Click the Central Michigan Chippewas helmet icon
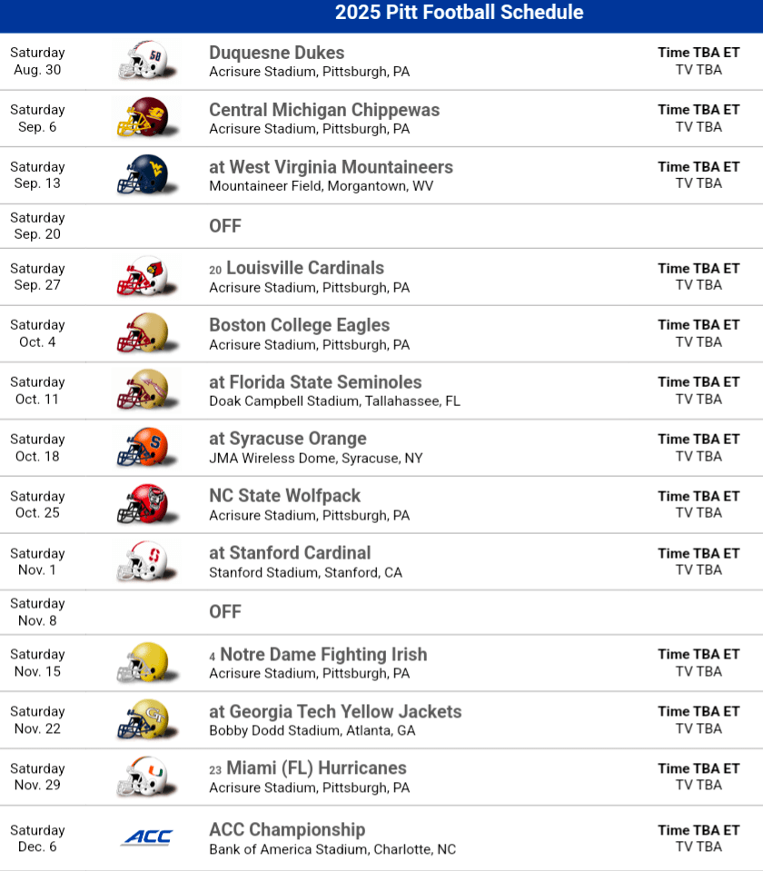 [x=145, y=118]
